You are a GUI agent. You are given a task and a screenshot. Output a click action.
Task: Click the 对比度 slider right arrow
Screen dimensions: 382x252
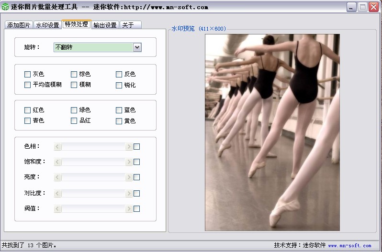pyautogui.click(x=129, y=193)
